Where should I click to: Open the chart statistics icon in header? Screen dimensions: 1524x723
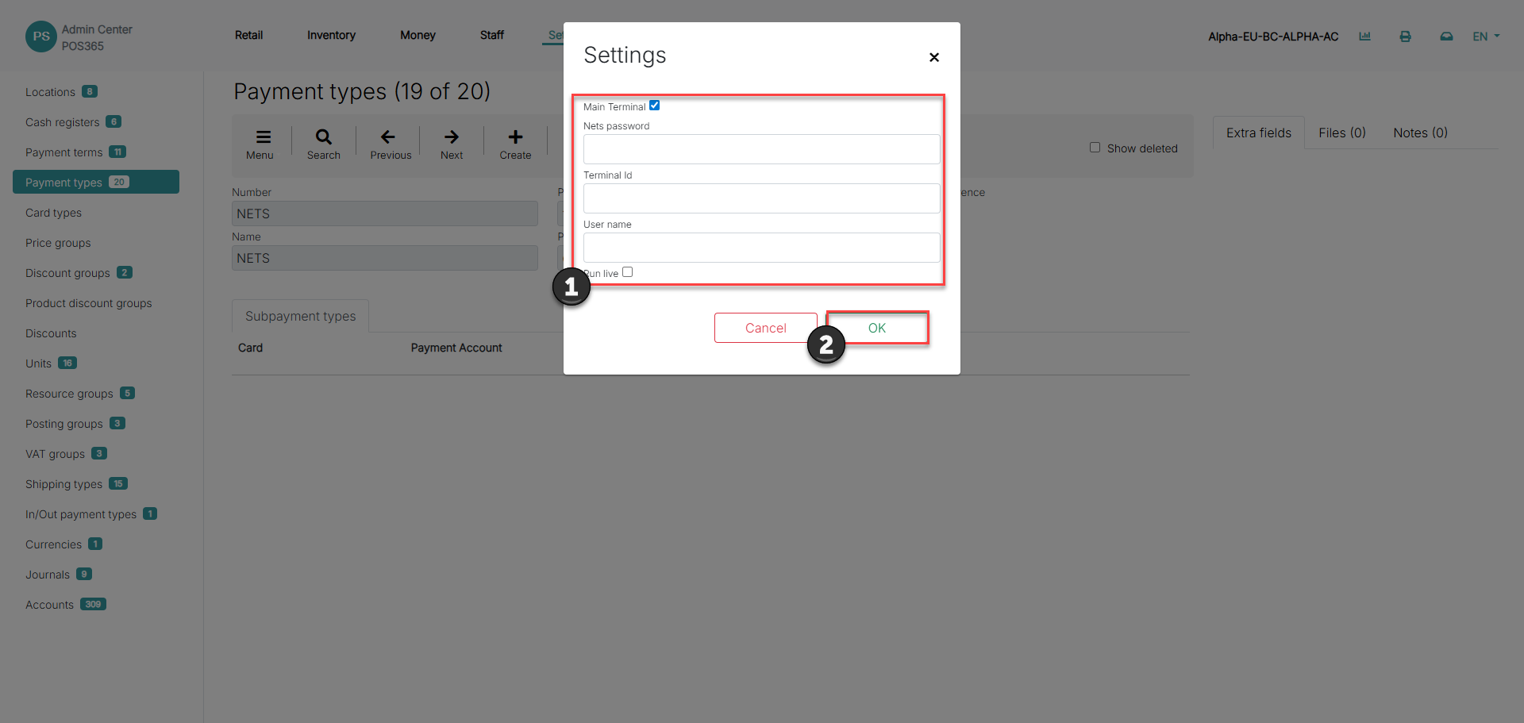(x=1364, y=37)
